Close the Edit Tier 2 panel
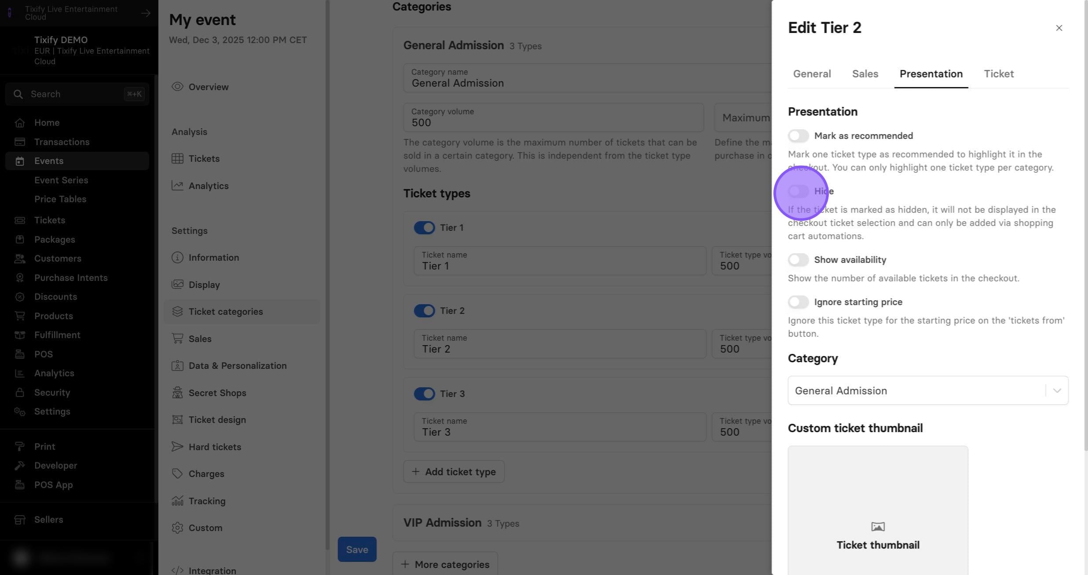The height and width of the screenshot is (575, 1088). point(1059,28)
